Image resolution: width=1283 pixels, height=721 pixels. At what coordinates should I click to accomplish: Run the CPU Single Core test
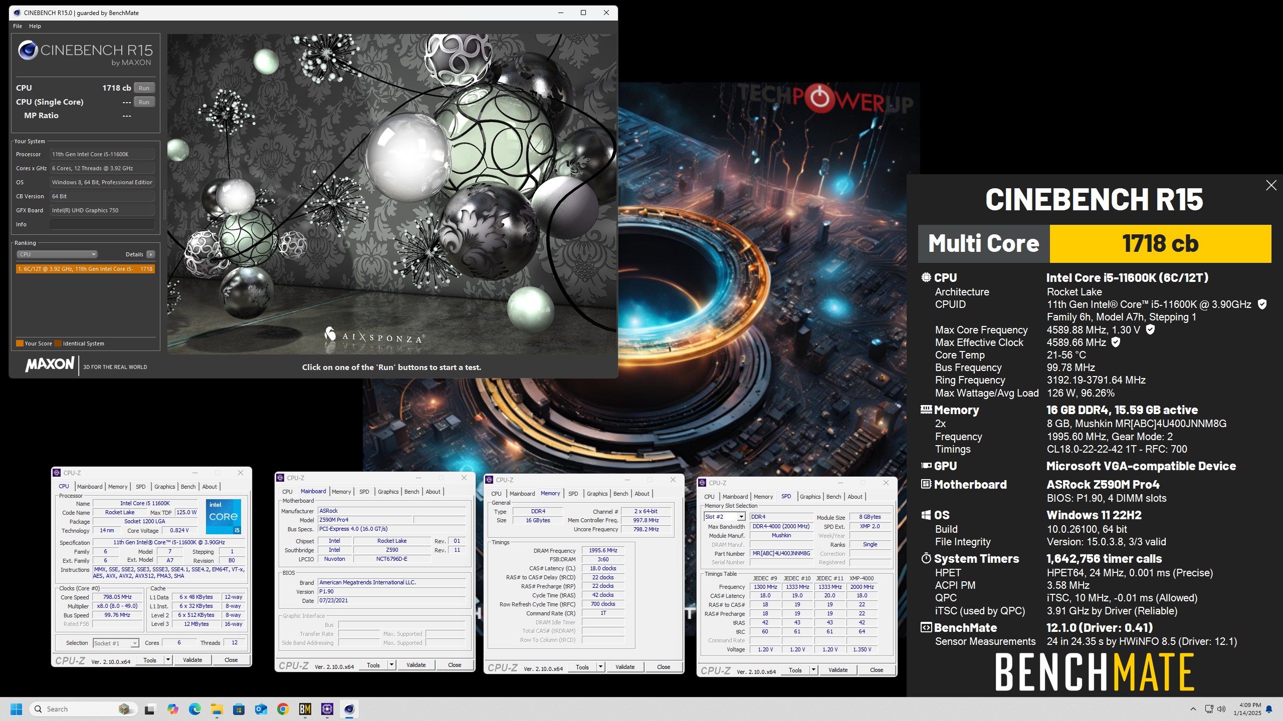click(144, 102)
